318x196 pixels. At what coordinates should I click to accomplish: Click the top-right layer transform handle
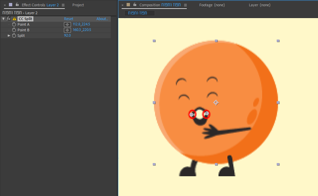coord(278,41)
